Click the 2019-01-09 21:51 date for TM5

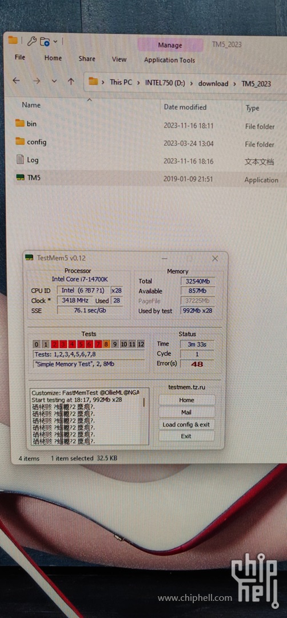click(x=188, y=179)
